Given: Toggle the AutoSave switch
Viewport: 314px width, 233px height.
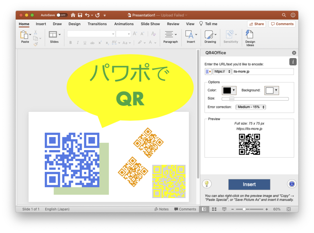Looking at the screenshot, I should pos(62,15).
